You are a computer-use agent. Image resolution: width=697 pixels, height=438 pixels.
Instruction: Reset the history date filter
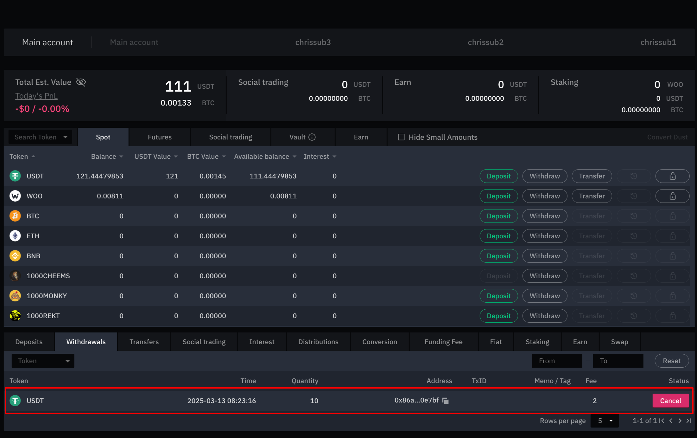tap(672, 361)
